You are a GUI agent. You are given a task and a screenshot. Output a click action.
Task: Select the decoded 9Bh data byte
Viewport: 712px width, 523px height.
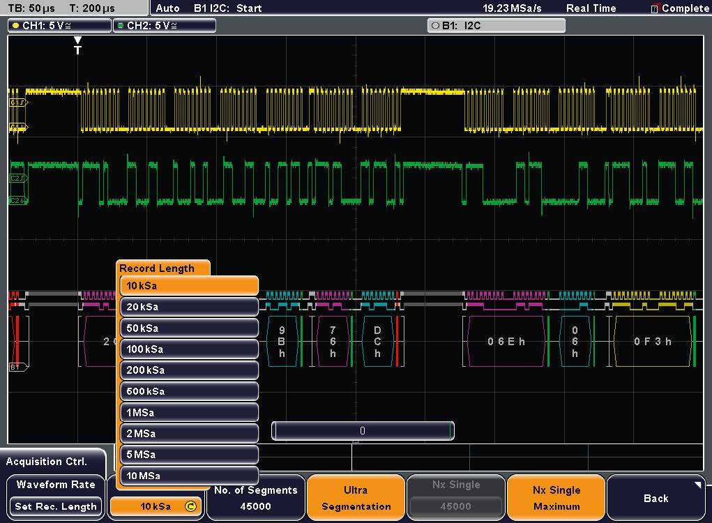[282, 342]
